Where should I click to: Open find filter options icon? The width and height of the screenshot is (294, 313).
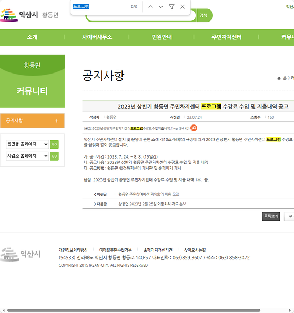[171, 7]
